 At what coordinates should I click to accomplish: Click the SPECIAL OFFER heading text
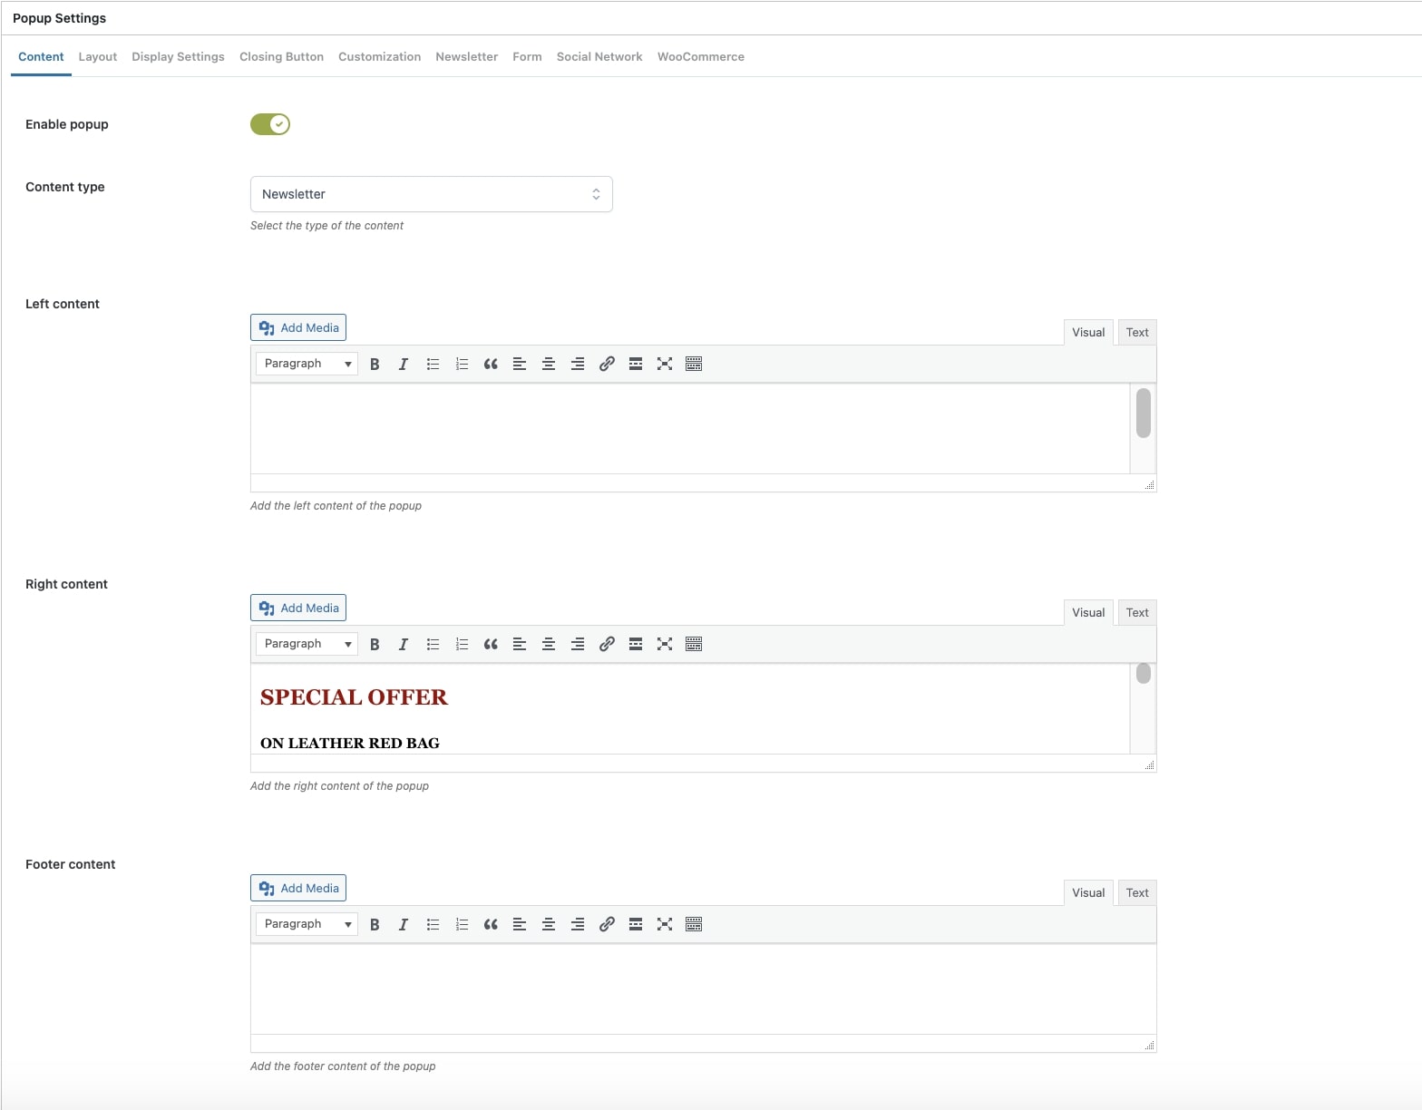click(x=354, y=697)
